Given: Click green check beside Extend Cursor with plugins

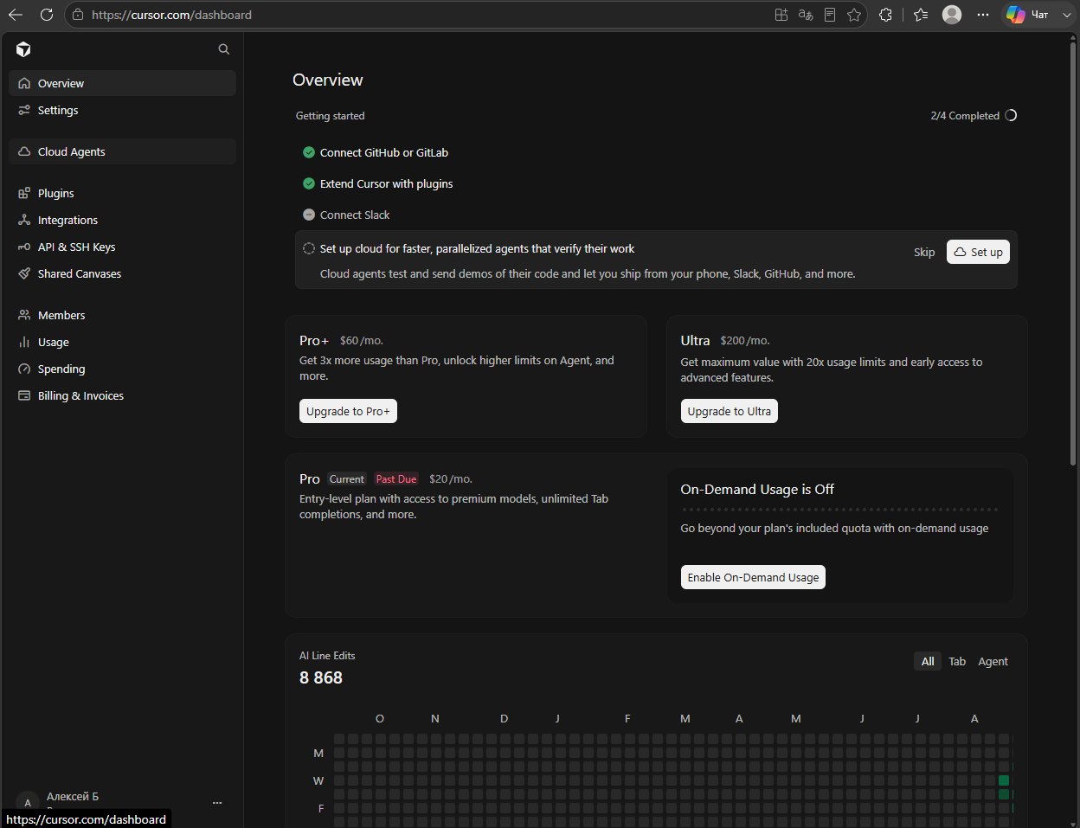Looking at the screenshot, I should pyautogui.click(x=309, y=183).
